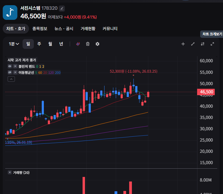223x194 pixels.
Task: Remove the 이동평균선 indicator
Action: (x=15, y=72)
